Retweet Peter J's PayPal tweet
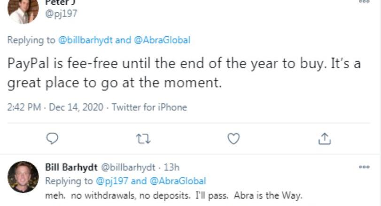This screenshot has width=381, height=206. tap(143, 139)
